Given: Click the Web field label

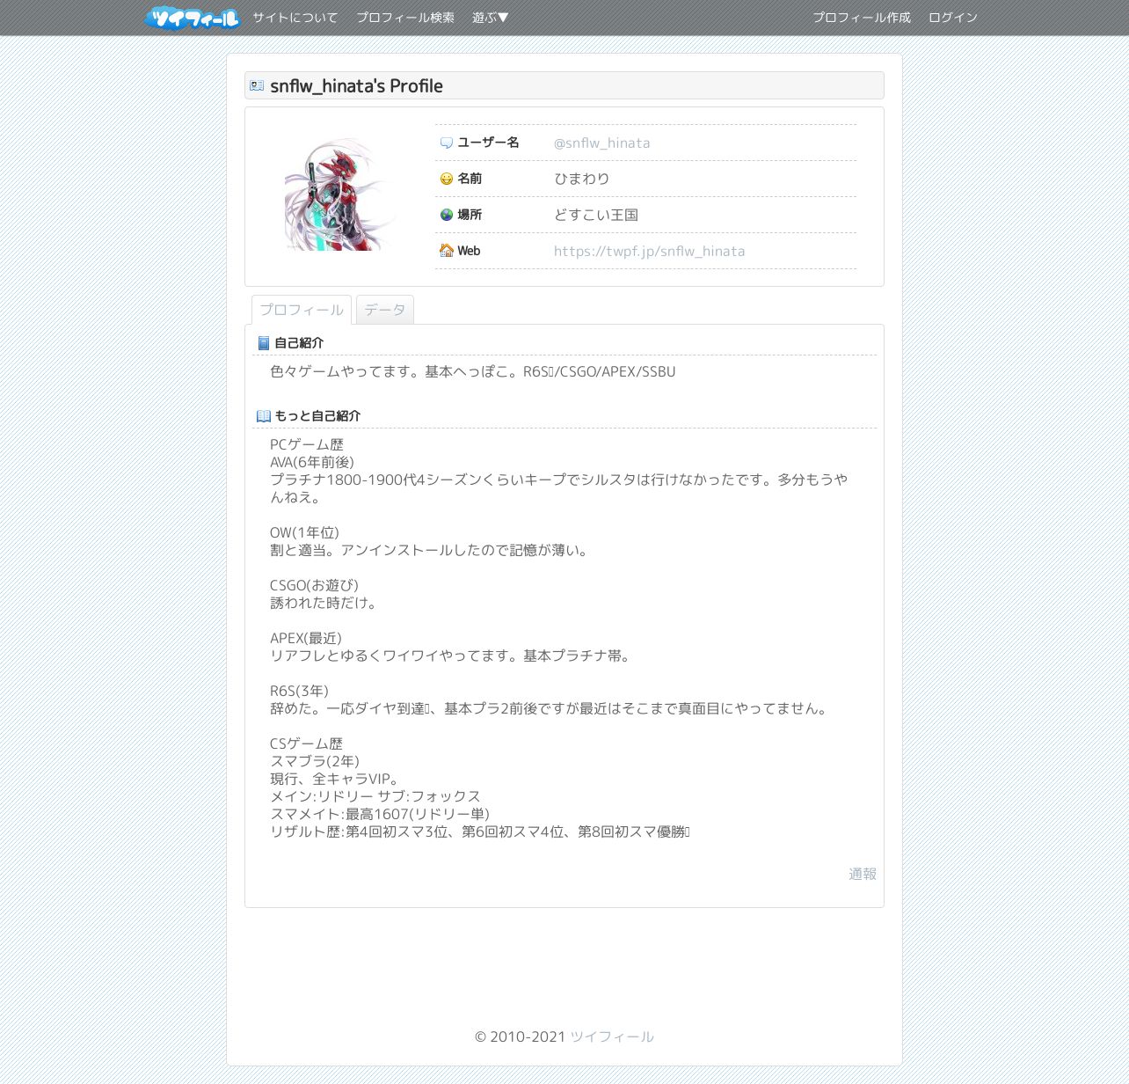Looking at the screenshot, I should point(469,251).
